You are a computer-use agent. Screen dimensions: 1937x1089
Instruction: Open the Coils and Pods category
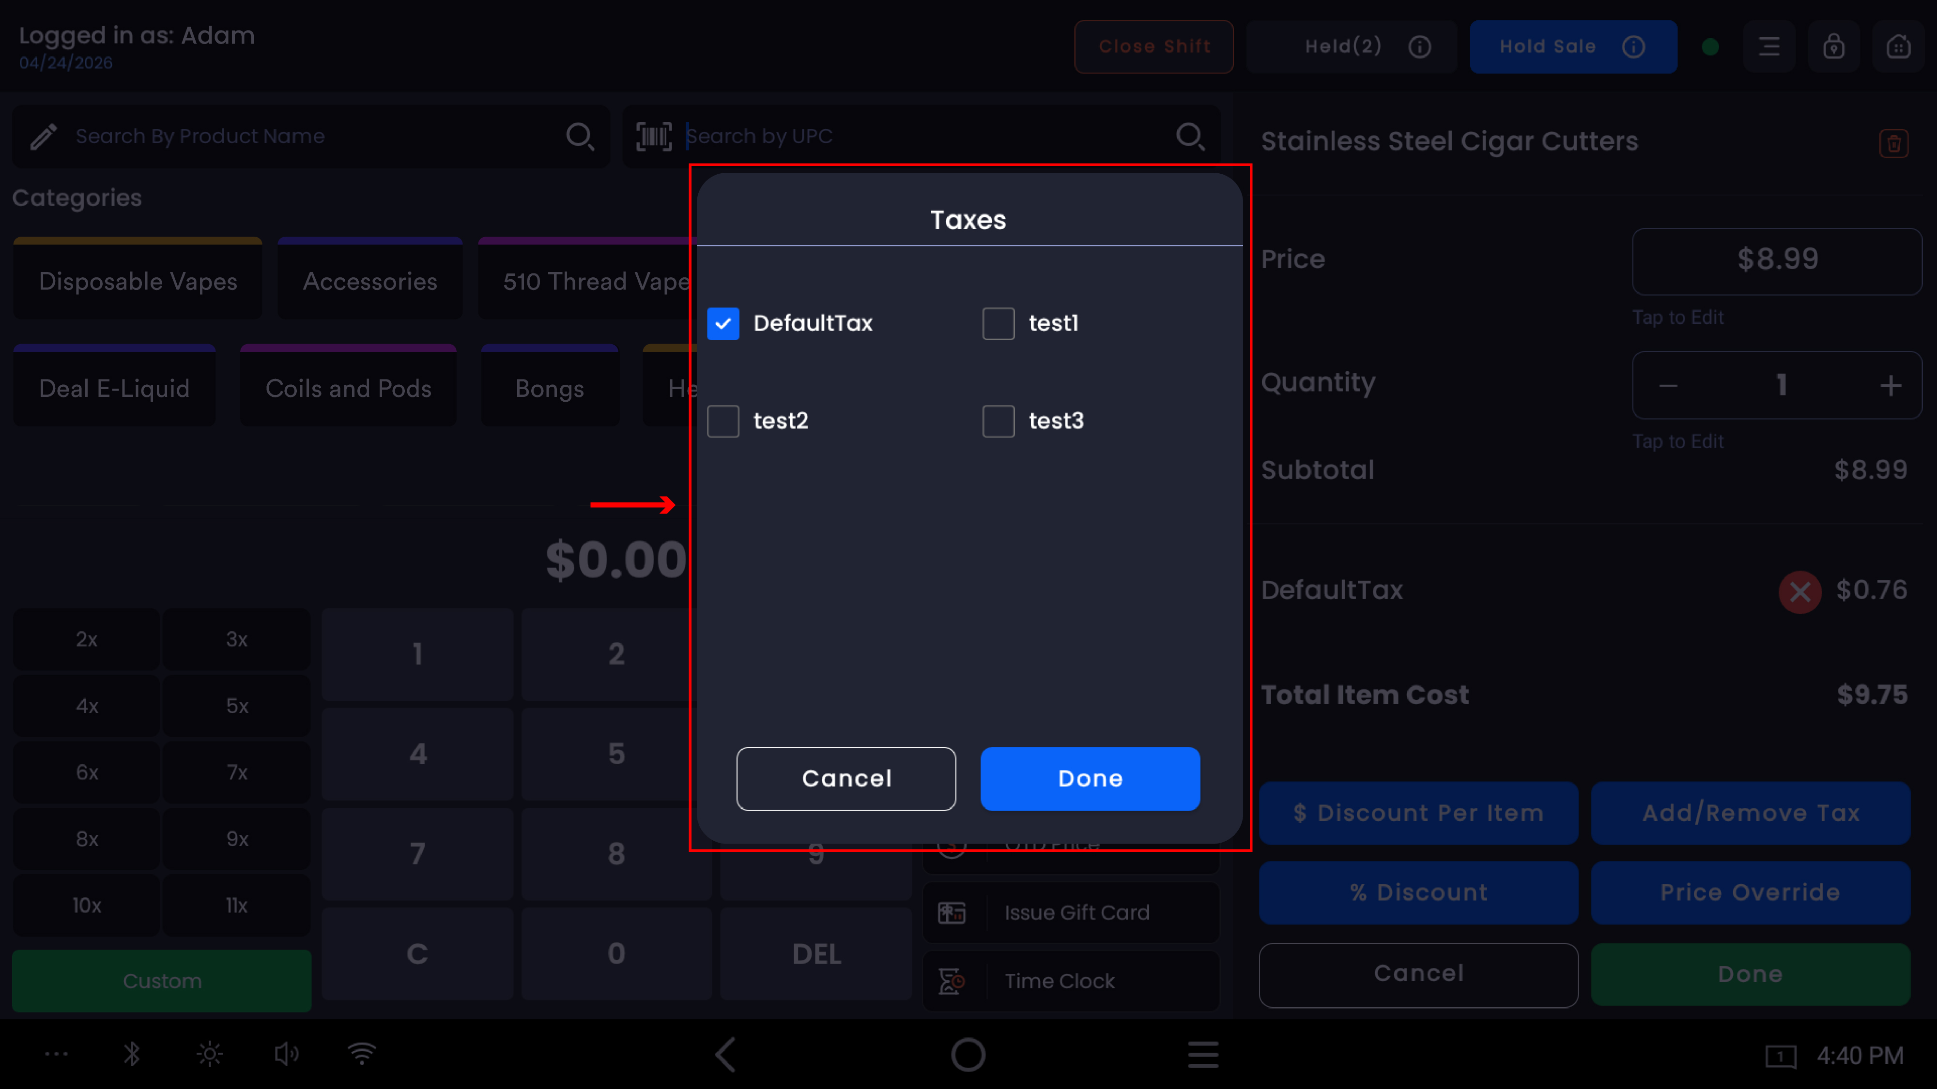pos(348,386)
